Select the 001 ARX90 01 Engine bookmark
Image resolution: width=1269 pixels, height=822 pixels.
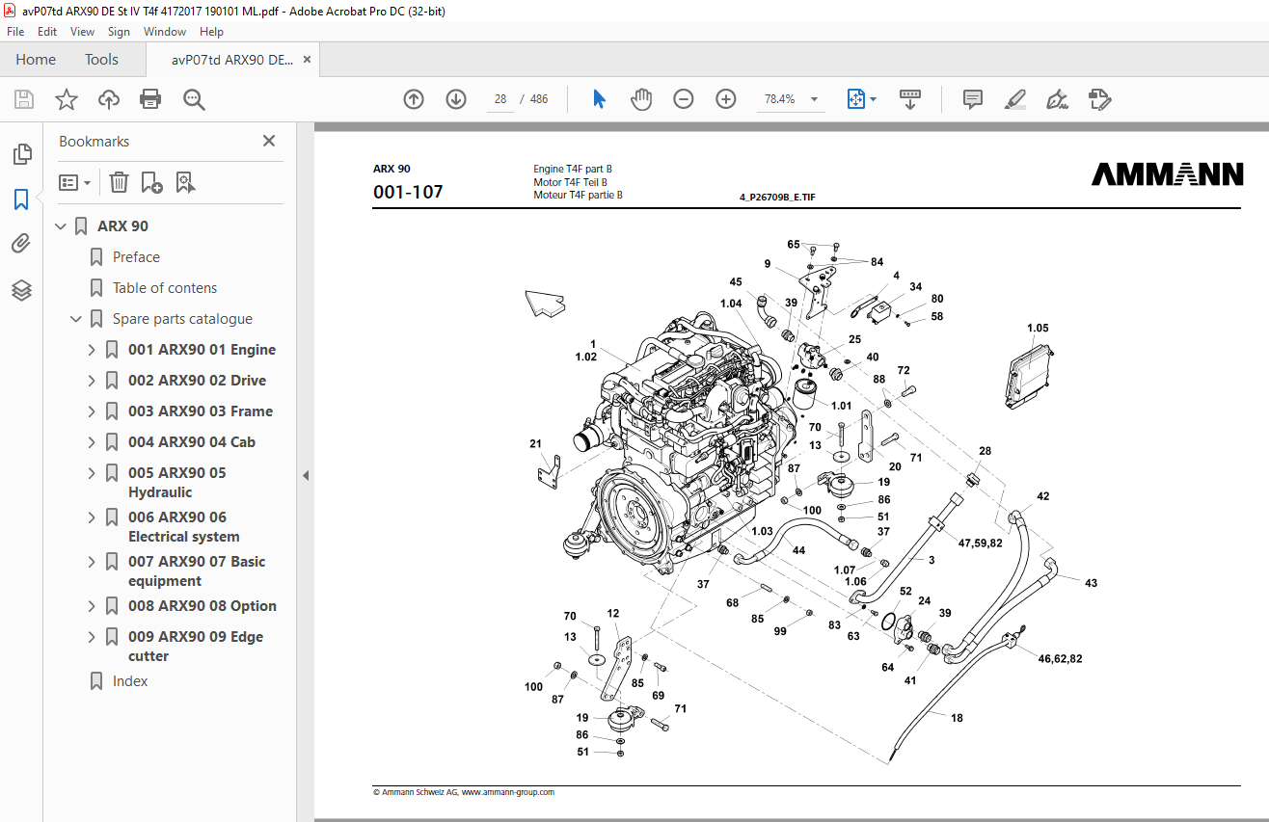[202, 350]
